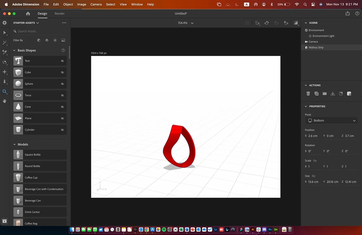Select the Pan camera tool
Viewport: 362px width, 235px height.
tap(4, 72)
